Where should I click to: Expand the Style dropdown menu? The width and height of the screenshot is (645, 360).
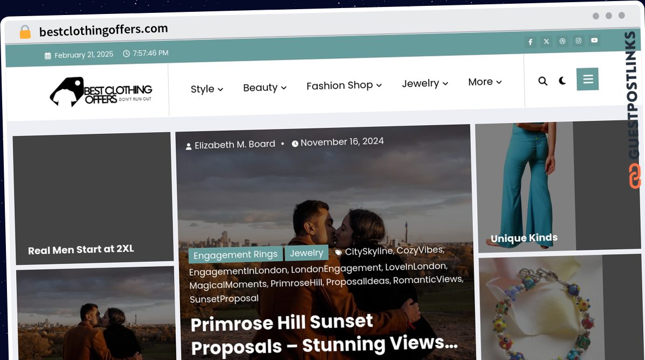207,89
